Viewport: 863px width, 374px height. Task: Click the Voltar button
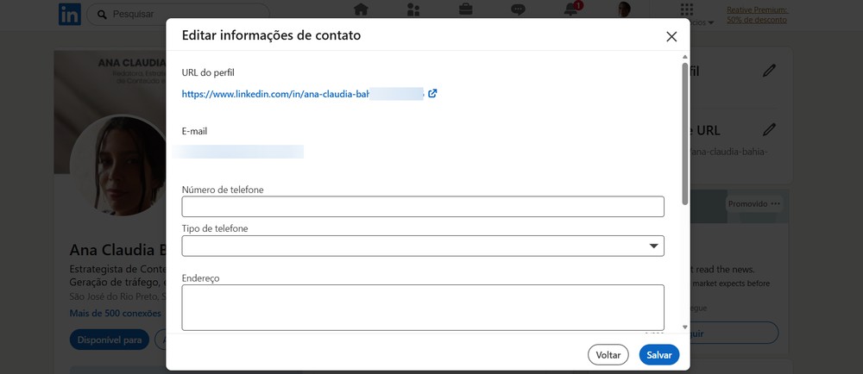(608, 355)
